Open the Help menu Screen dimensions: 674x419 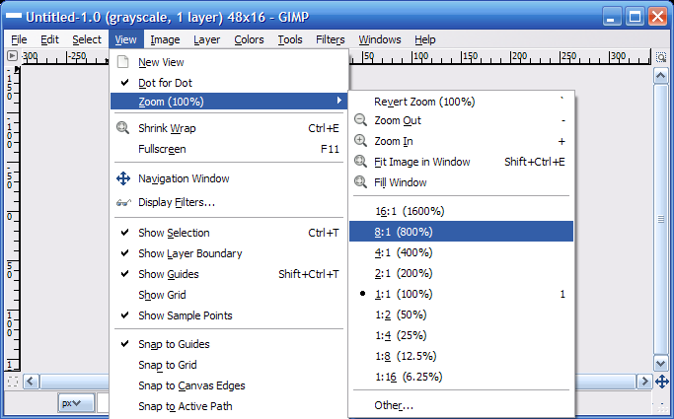tap(425, 39)
